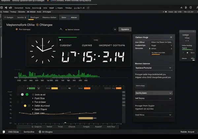Toggle the yellow circle beside Delor Aurrond

25,106
